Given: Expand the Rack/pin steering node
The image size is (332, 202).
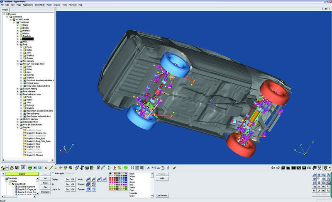Looking at the screenshot, I should point(17,89).
